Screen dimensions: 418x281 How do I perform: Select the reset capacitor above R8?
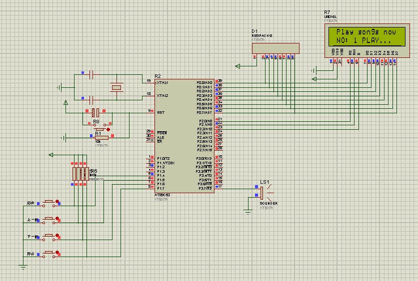tap(95, 111)
